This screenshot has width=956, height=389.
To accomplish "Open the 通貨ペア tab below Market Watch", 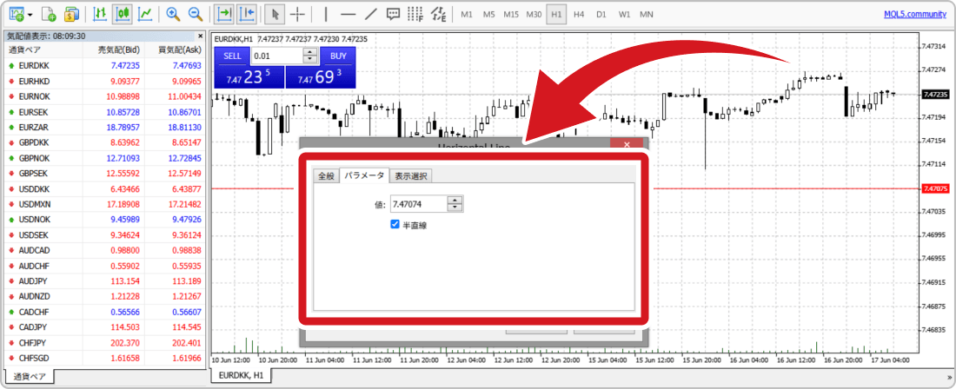I will [x=30, y=376].
